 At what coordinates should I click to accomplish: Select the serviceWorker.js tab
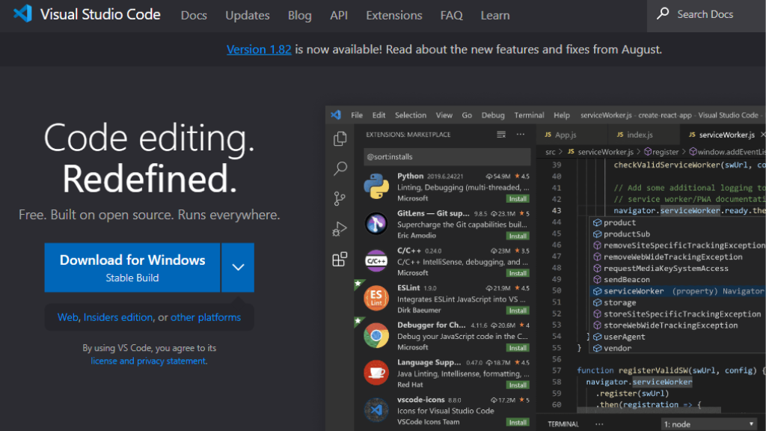(722, 135)
